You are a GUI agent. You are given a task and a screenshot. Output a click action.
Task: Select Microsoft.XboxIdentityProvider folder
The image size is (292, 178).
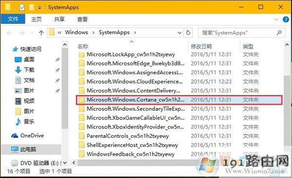click(135, 127)
